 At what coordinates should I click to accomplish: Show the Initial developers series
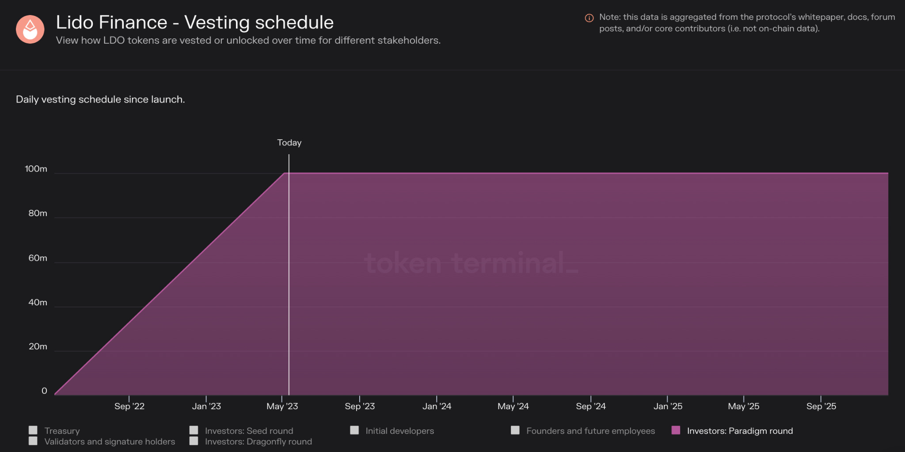click(354, 430)
